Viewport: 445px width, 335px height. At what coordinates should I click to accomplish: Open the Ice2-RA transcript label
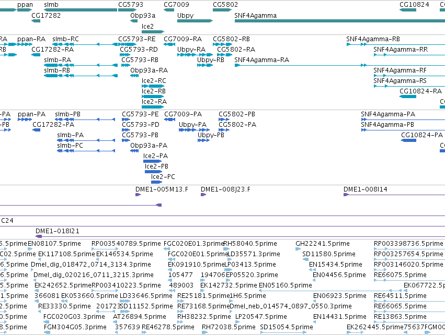(154, 101)
